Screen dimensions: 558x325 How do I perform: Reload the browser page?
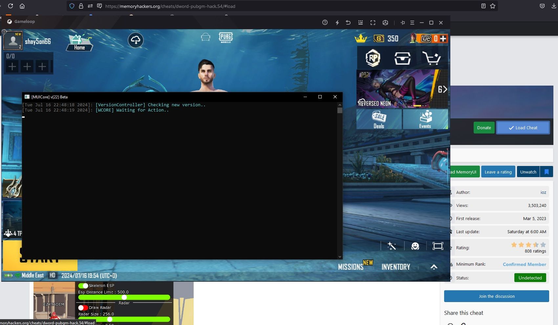[11, 6]
